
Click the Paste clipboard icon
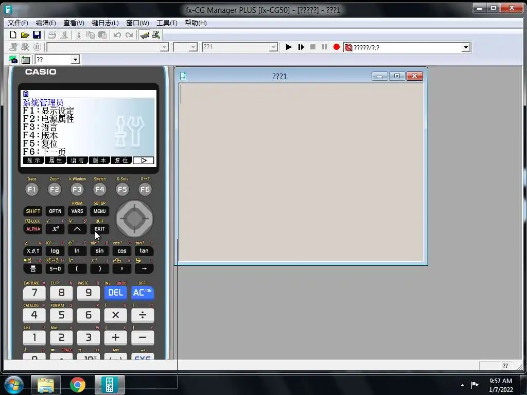[102, 35]
